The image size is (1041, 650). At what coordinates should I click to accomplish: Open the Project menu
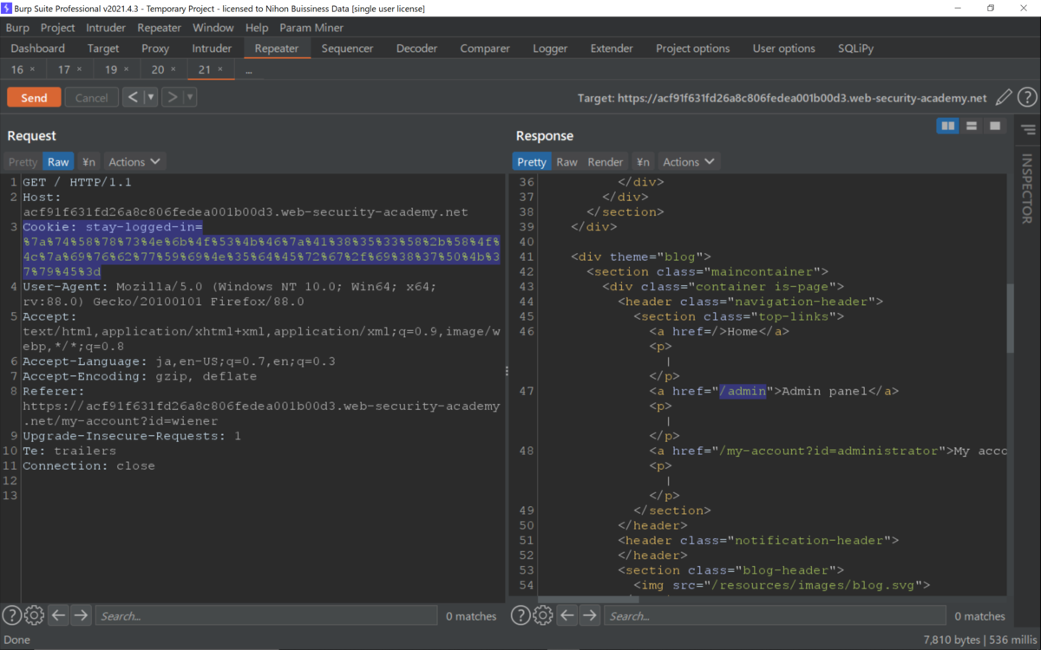tap(58, 28)
